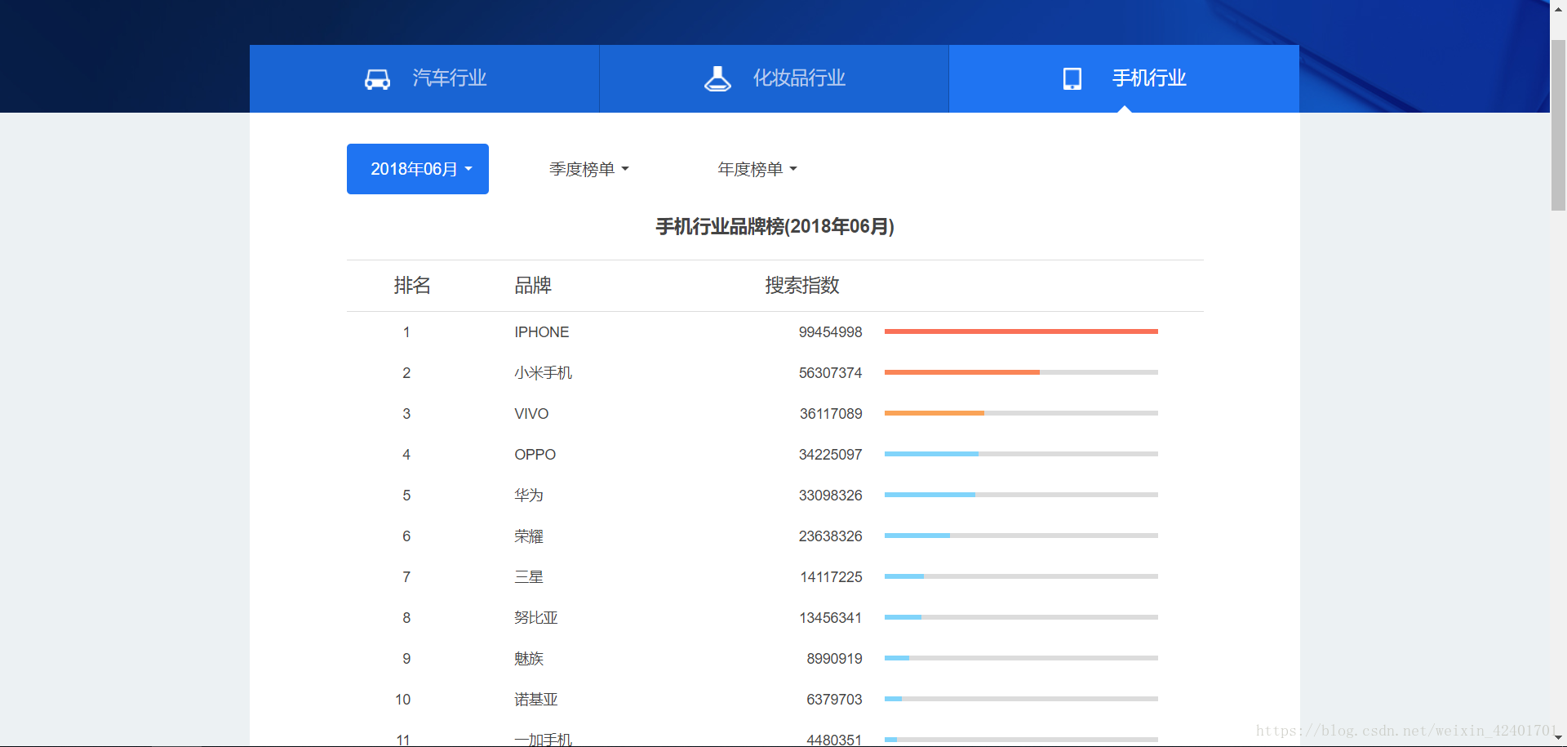This screenshot has height=747, width=1567.
Task: Click the rank number 10
Action: coord(403,700)
